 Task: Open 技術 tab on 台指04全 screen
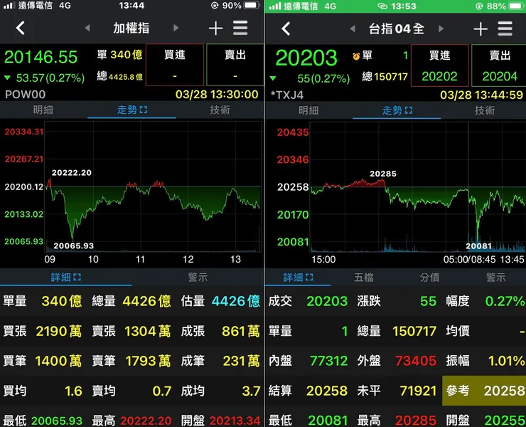[484, 110]
